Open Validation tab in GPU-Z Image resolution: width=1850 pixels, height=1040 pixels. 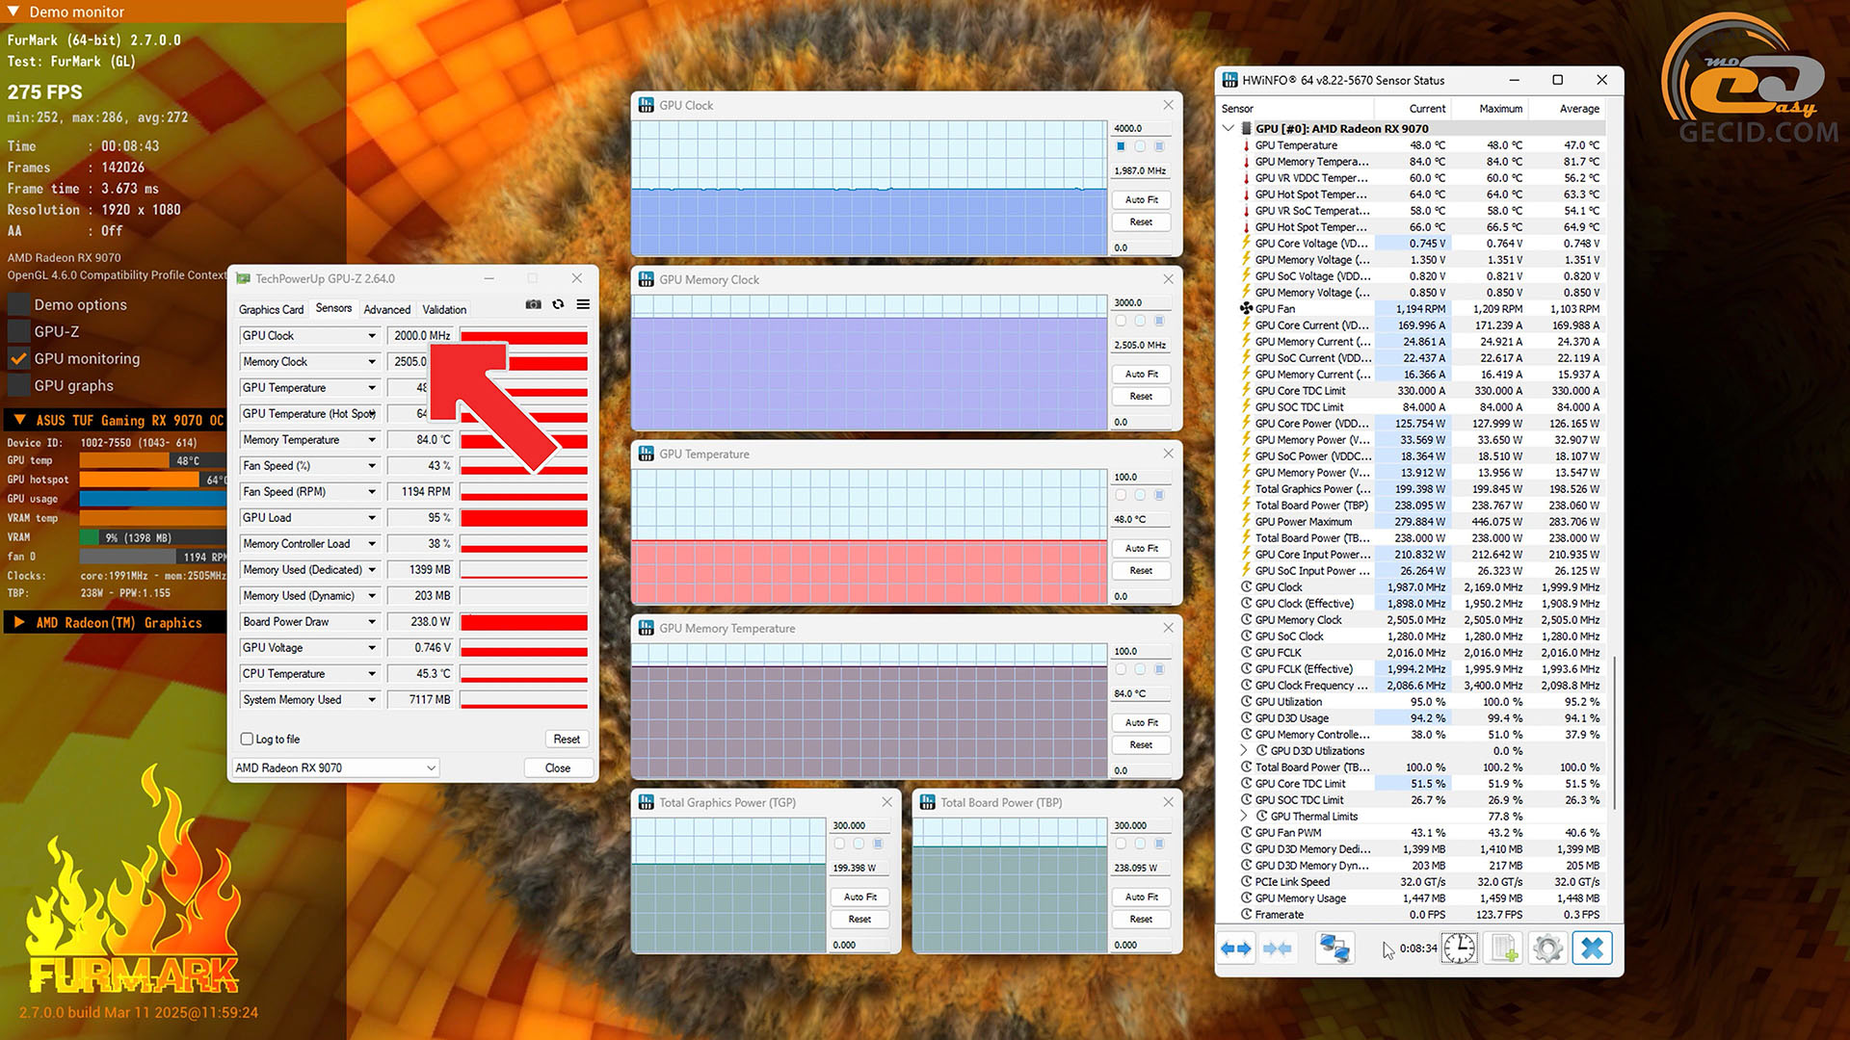coord(444,310)
